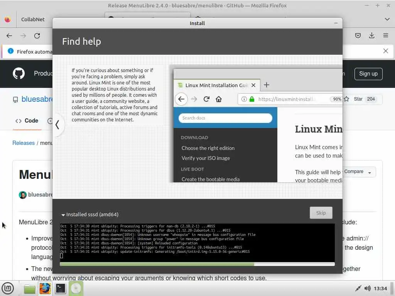Open network connection tray icon

tap(358, 288)
